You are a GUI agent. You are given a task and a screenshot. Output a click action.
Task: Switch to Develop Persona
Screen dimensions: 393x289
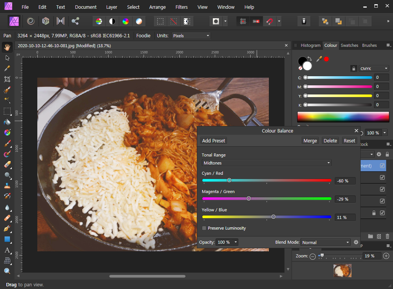click(46, 21)
